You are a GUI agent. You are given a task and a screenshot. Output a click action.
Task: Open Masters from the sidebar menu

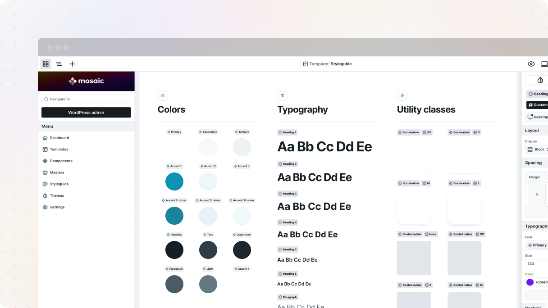point(58,172)
